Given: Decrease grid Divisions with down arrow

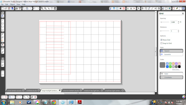Looking at the screenshot, I should coord(178,32).
